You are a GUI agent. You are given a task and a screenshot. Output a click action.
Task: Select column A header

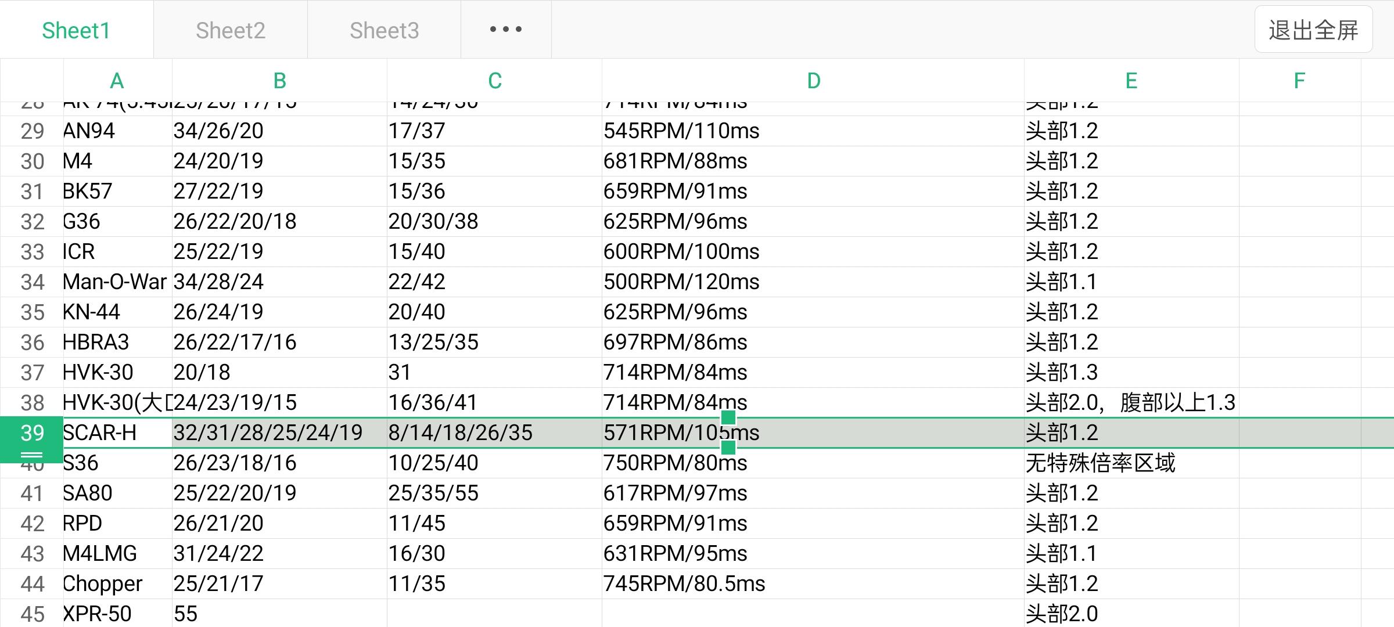click(x=117, y=81)
